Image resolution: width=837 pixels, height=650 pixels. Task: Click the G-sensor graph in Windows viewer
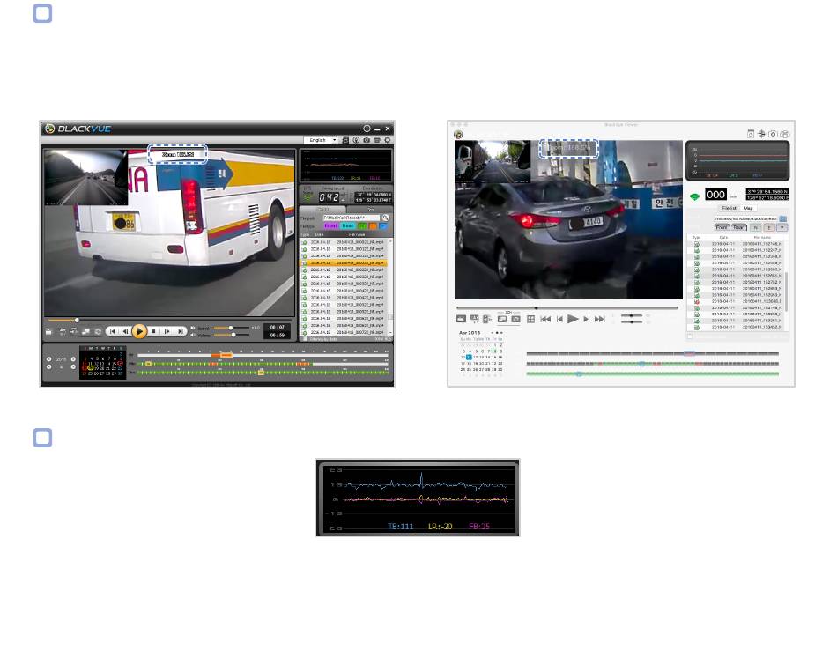346,166
